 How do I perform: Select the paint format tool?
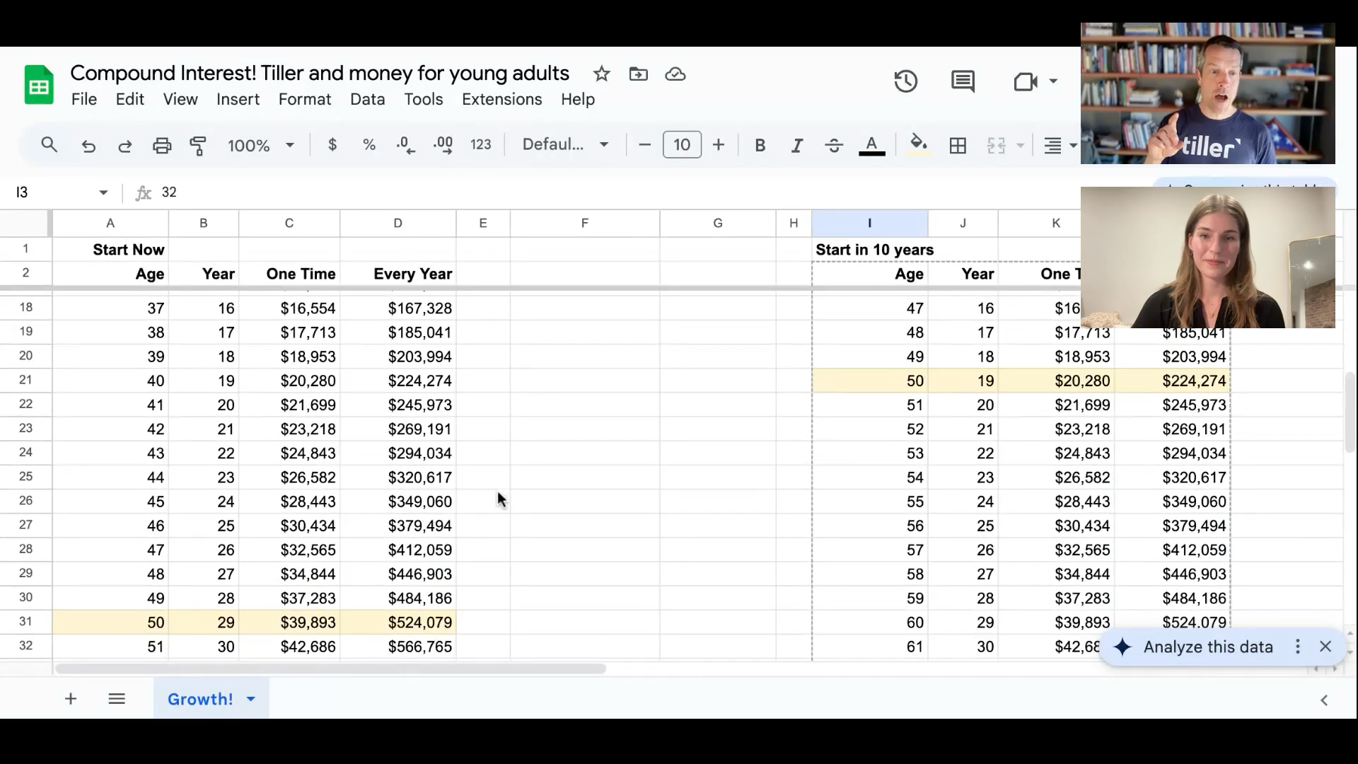(198, 146)
